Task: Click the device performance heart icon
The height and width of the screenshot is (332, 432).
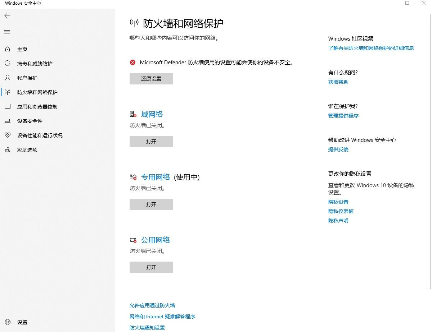Action: click(x=8, y=135)
